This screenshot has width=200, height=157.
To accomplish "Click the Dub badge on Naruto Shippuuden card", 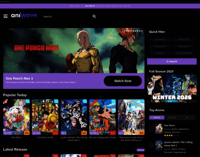I will (113, 133).
